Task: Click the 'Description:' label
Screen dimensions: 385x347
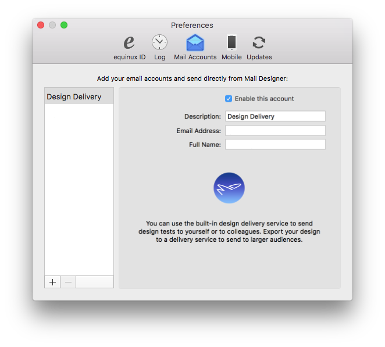Action: [202, 116]
